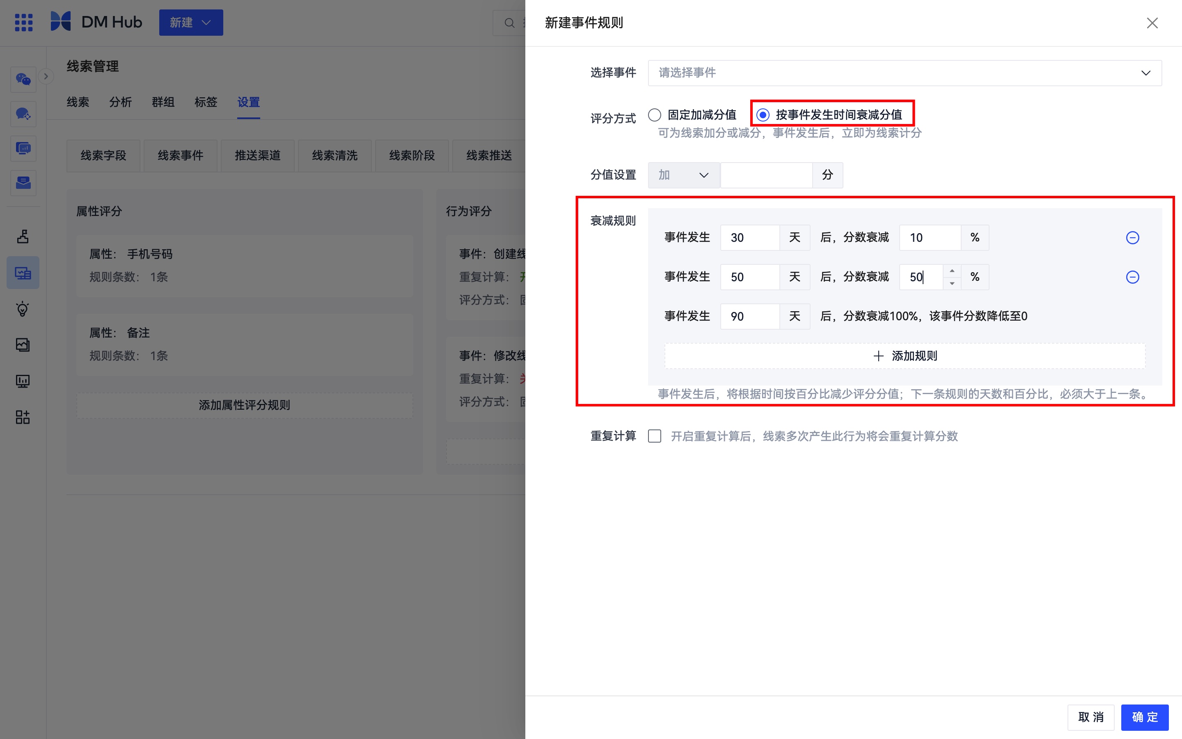Focus the 50 days input field
This screenshot has height=739, width=1182.
(x=750, y=277)
